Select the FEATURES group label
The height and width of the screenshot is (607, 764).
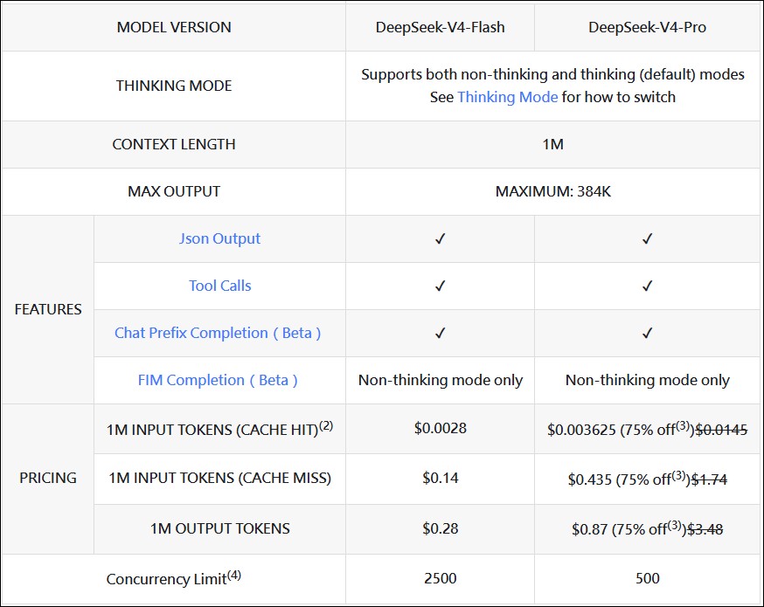click(48, 309)
